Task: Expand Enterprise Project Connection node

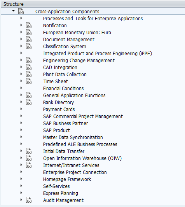Action: pos(21,172)
